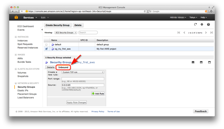Screen dimensions: 224x129
Task: Open the settings gear icon
Action: pos(202,25)
